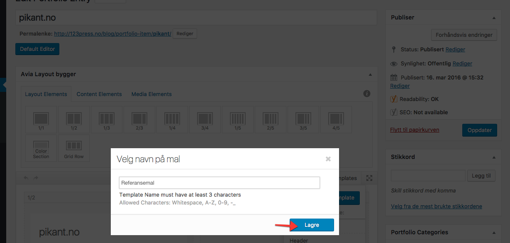The width and height of the screenshot is (510, 243).
Task: Open the permalink URL
Action: 112,34
